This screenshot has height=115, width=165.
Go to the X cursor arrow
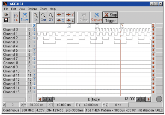click(x=60, y=20)
